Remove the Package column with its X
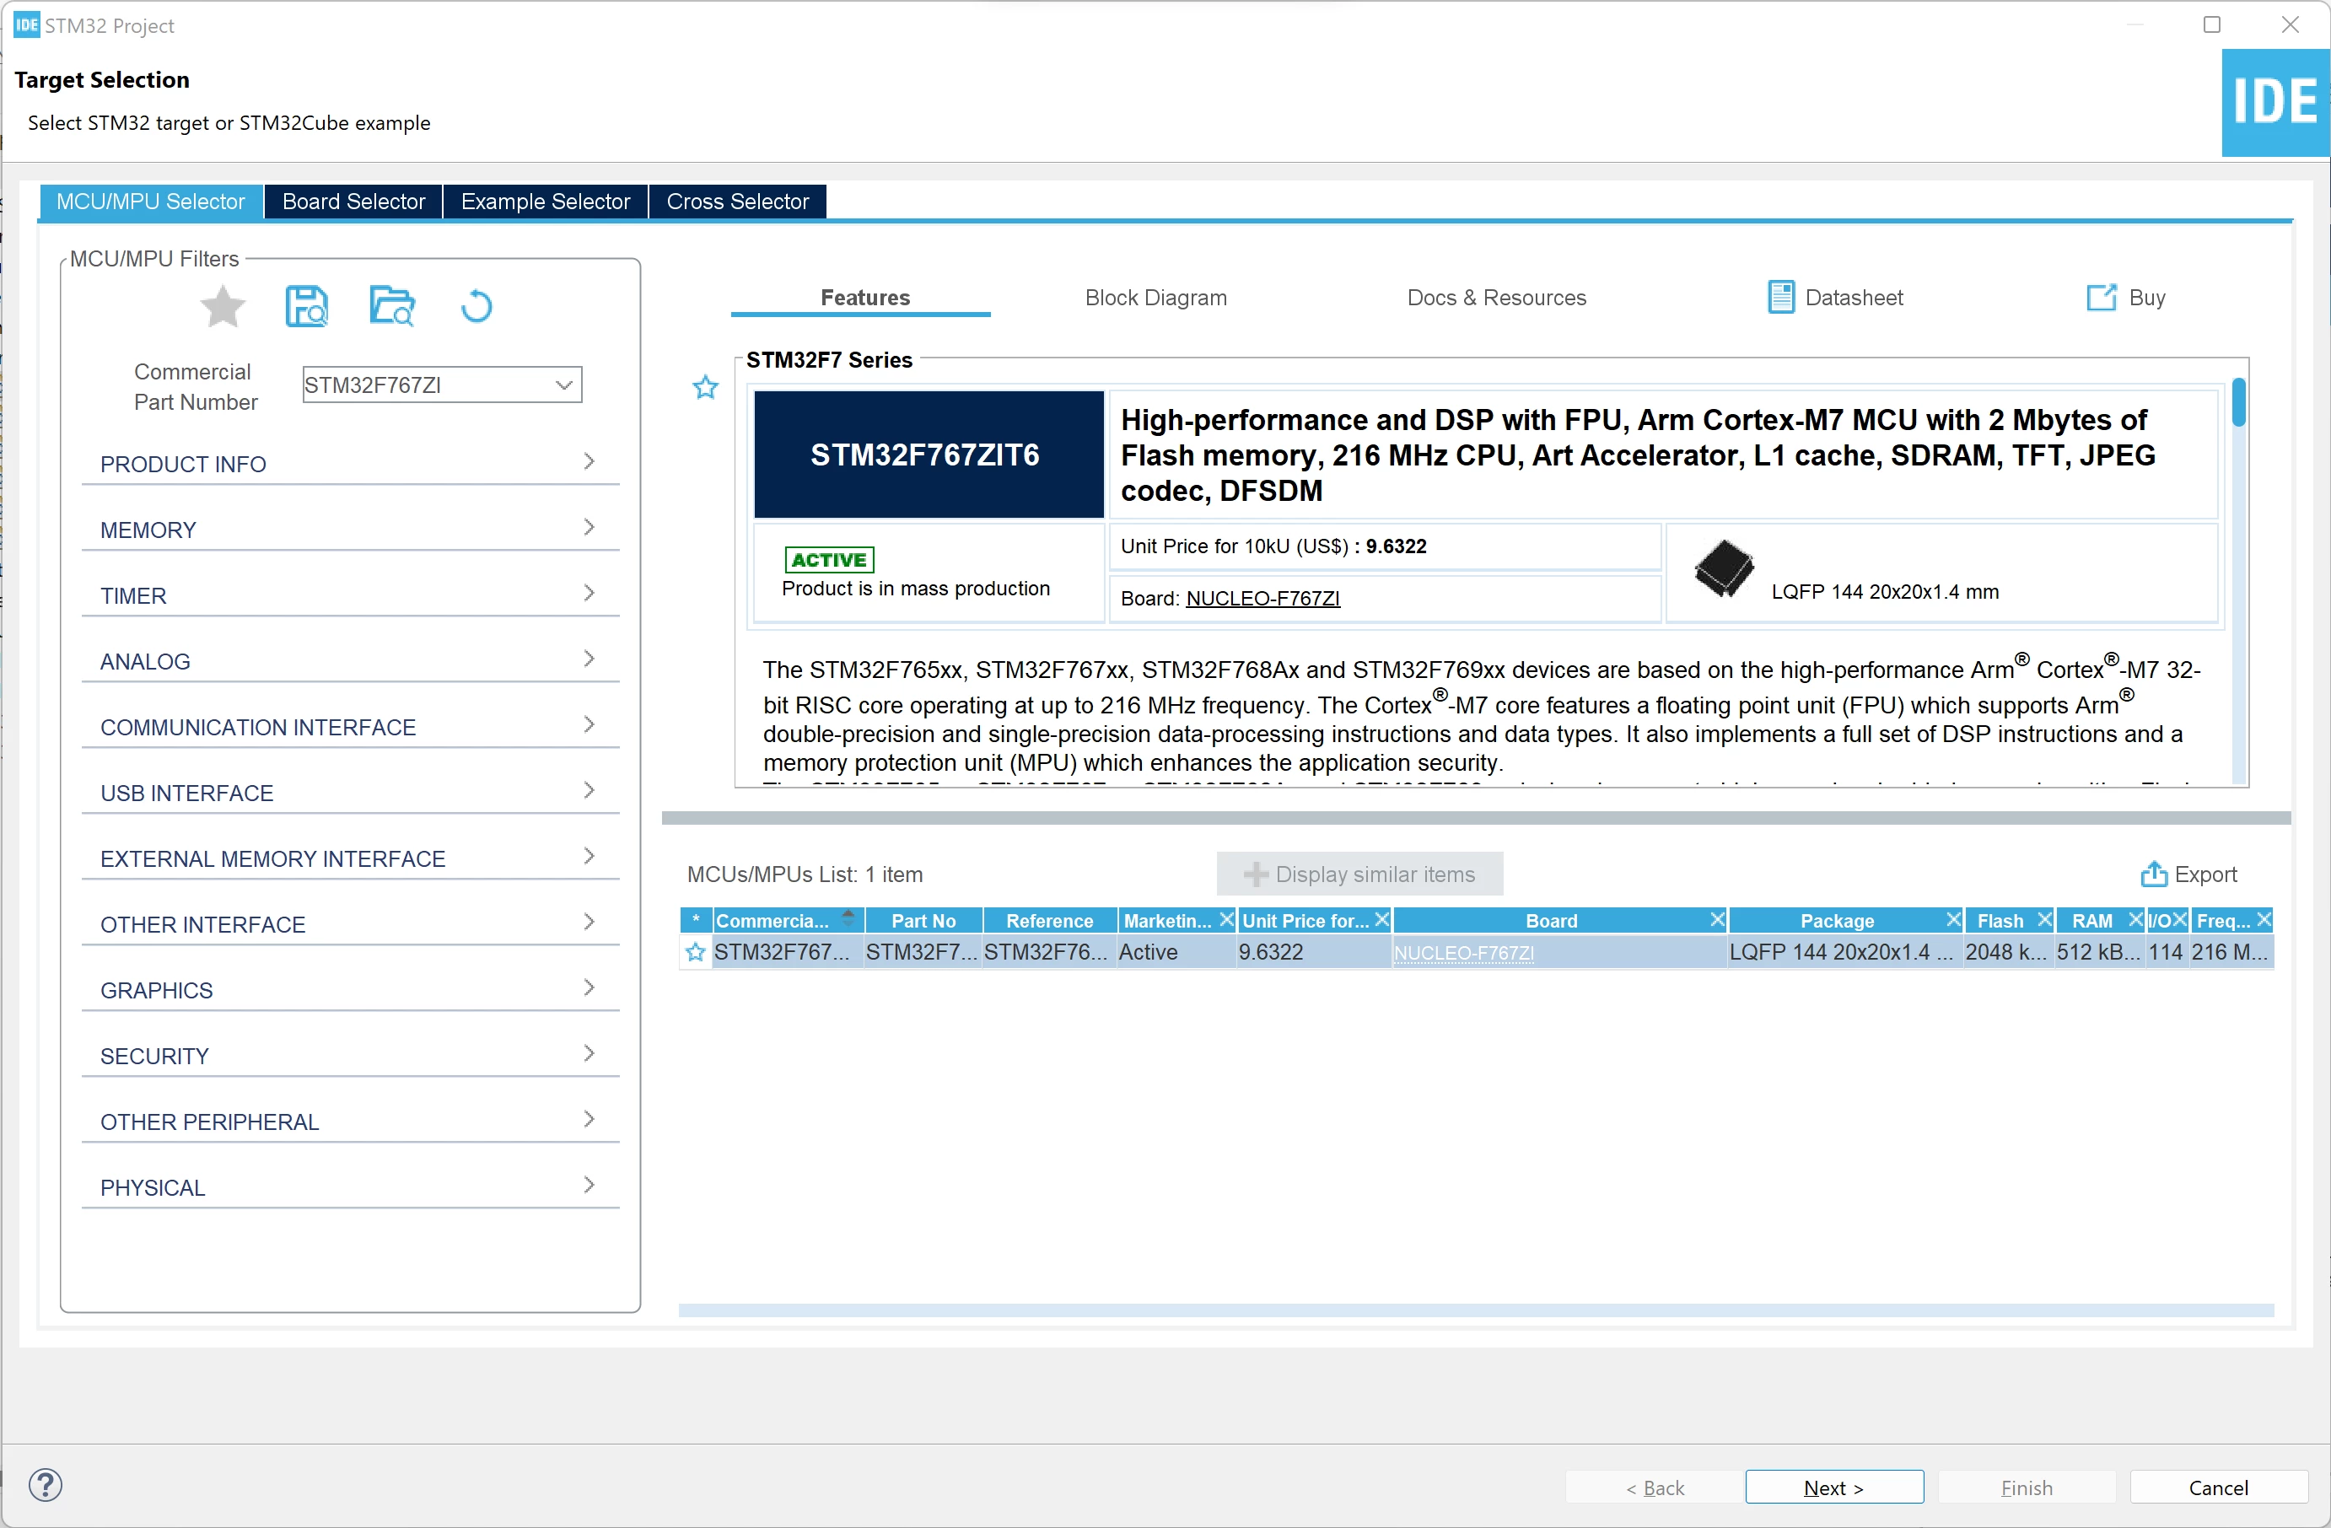2331x1528 pixels. coord(1953,920)
